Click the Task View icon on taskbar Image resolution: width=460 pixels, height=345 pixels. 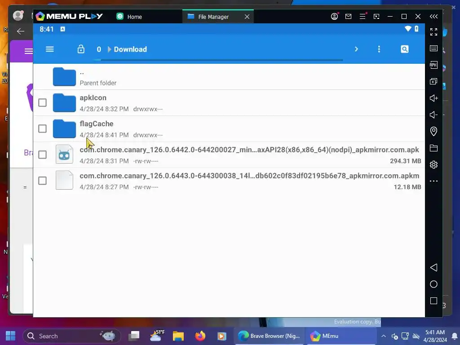click(134, 336)
